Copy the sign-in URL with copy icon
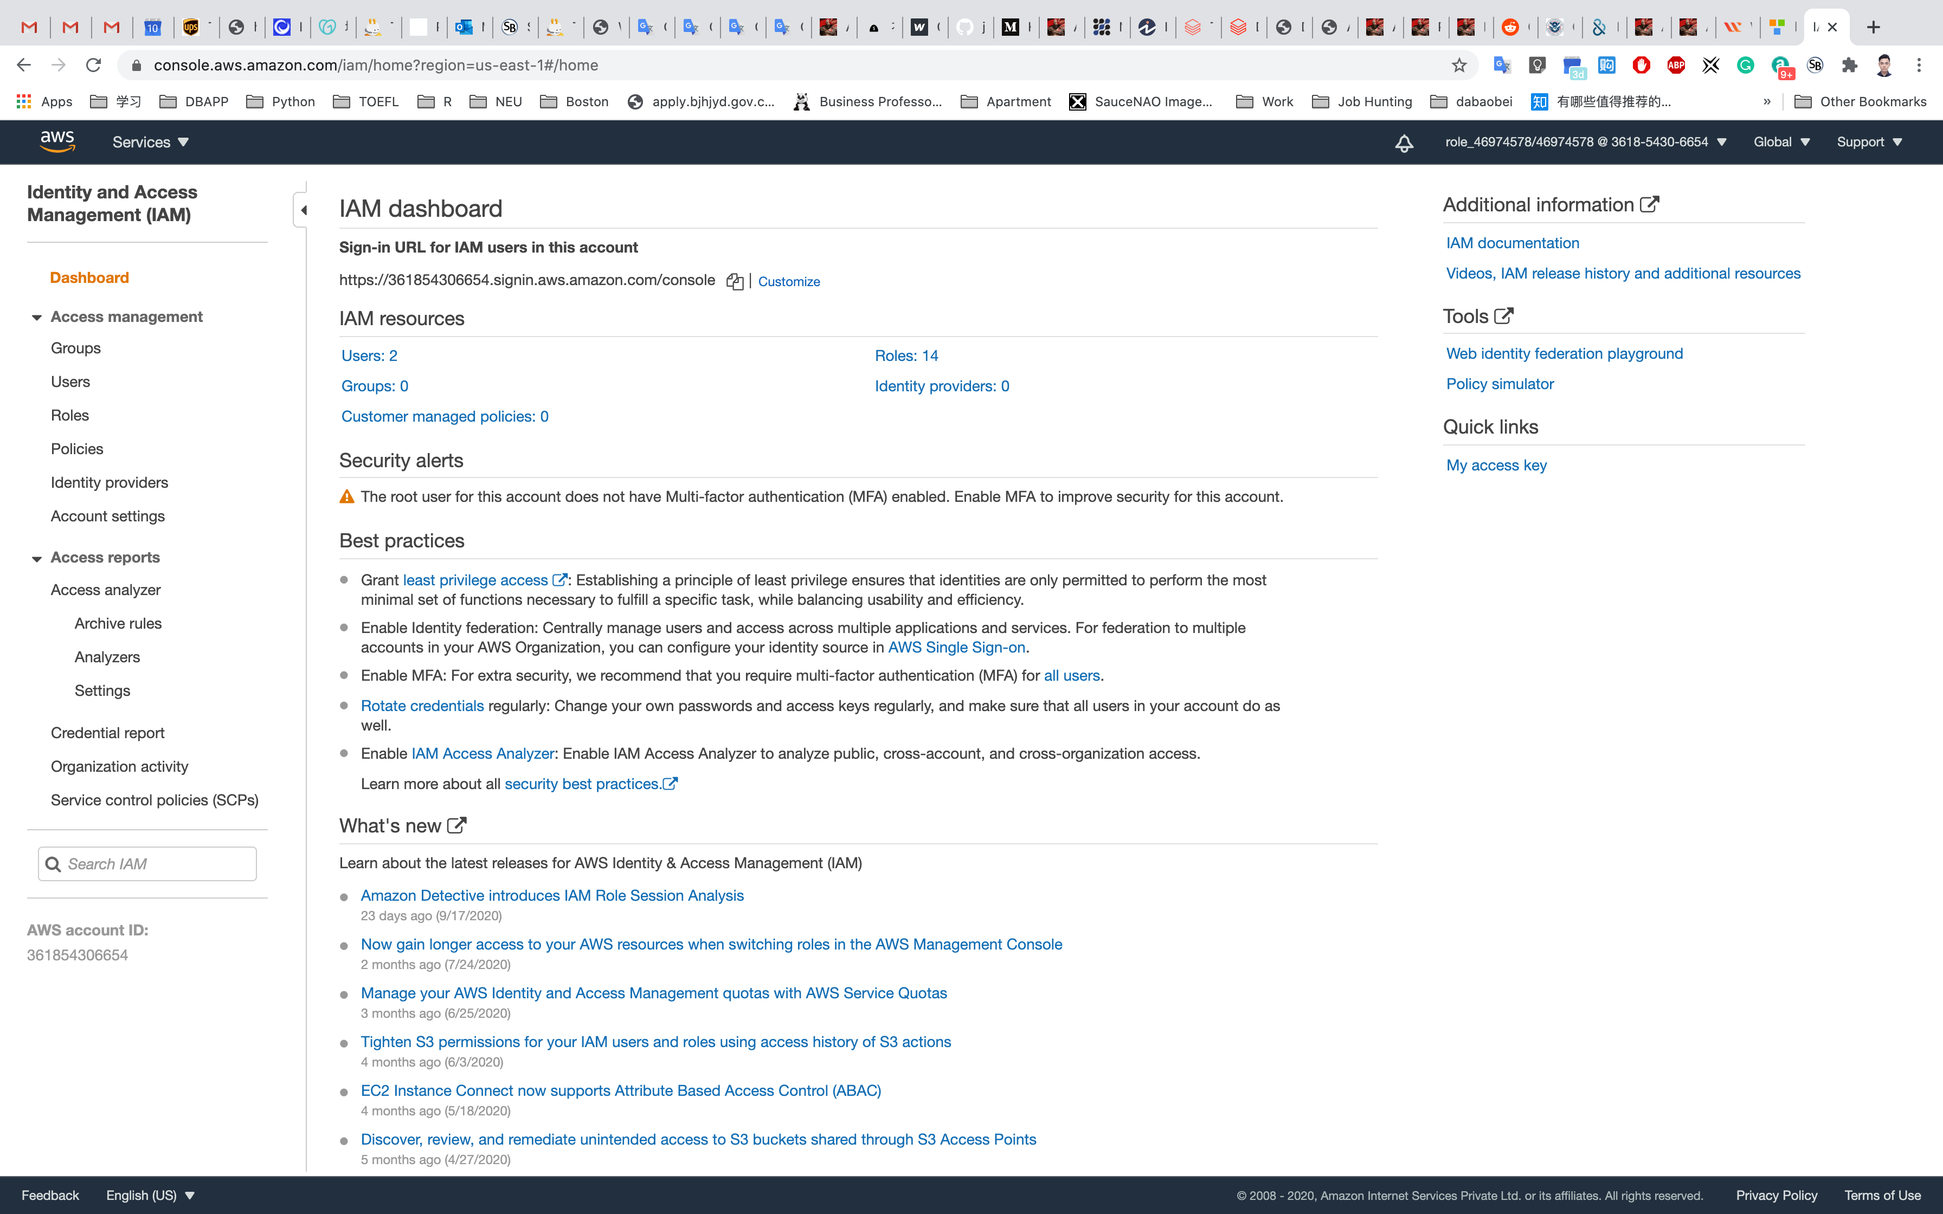Viewport: 1943px width, 1214px height. [x=734, y=281]
